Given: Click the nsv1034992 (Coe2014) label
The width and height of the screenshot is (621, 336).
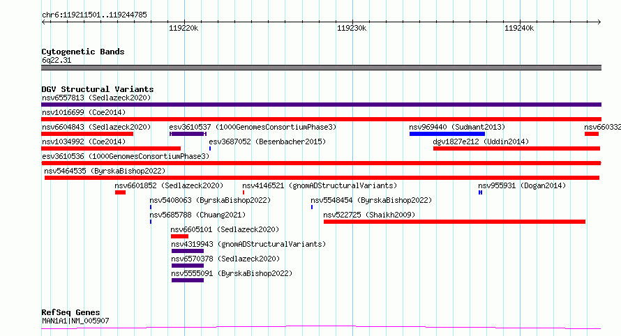Looking at the screenshot, I should pyautogui.click(x=84, y=142).
